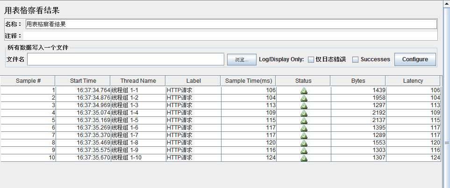450x188 pixels.
Task: Click bytes value 2192
Action: (379, 113)
